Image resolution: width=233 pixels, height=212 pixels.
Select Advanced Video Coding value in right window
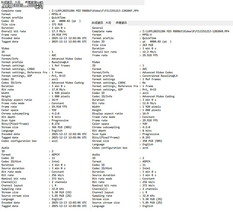(x=158, y=96)
